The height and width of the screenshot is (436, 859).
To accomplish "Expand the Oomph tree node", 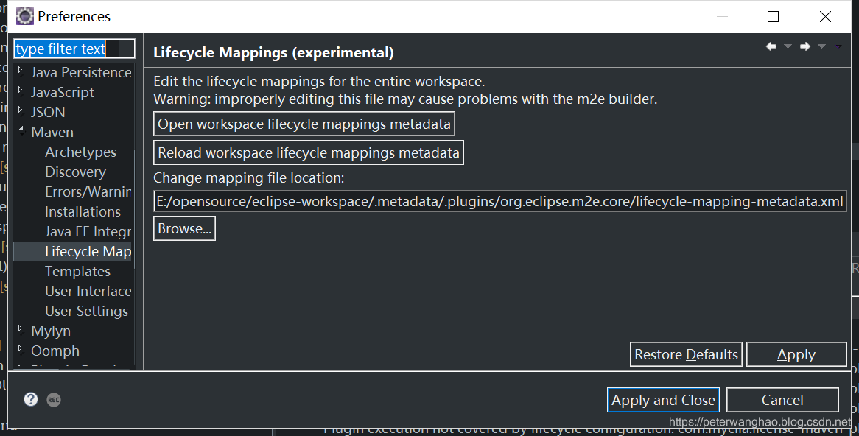I will coord(21,348).
